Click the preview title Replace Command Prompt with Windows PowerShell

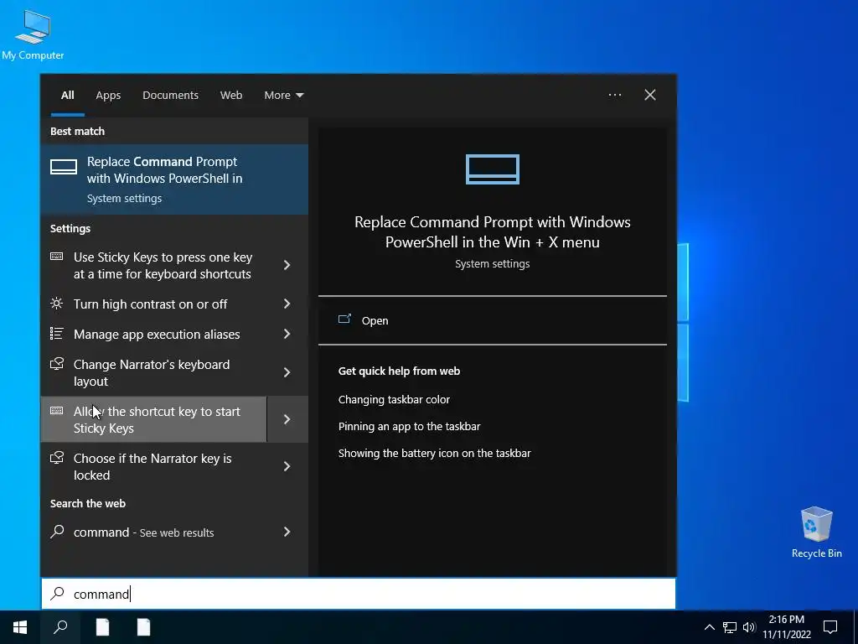pyautogui.click(x=493, y=231)
